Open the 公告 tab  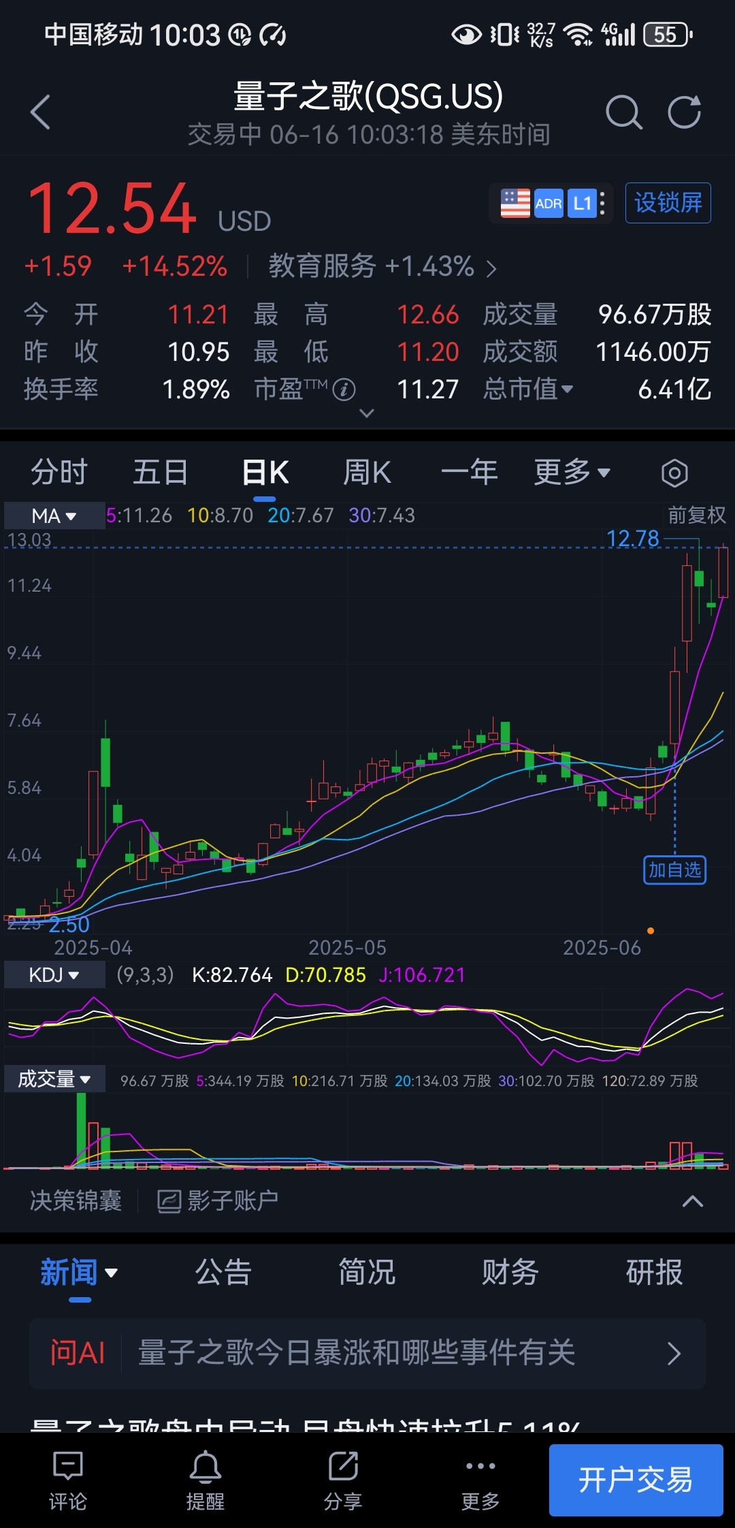click(x=223, y=1272)
